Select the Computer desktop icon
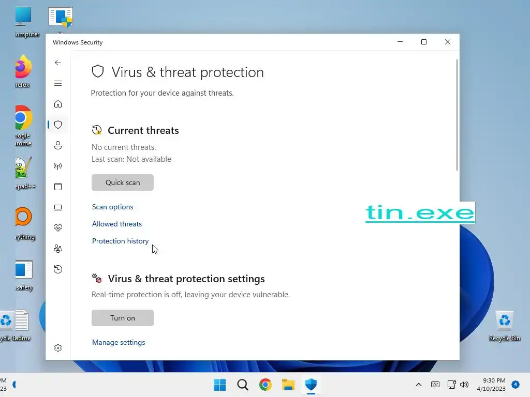 coord(26,22)
